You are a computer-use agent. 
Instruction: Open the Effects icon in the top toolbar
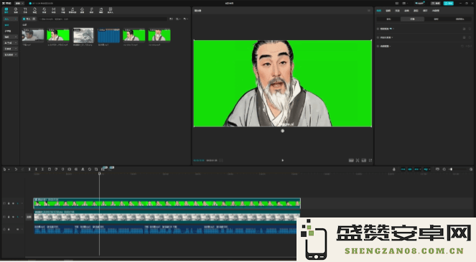44,10
